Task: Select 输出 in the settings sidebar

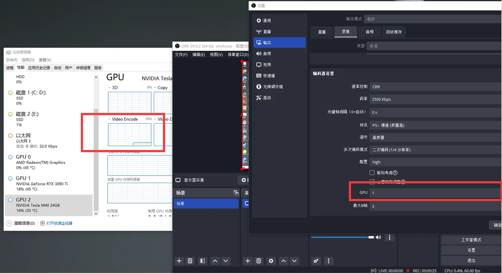Action: (280, 43)
